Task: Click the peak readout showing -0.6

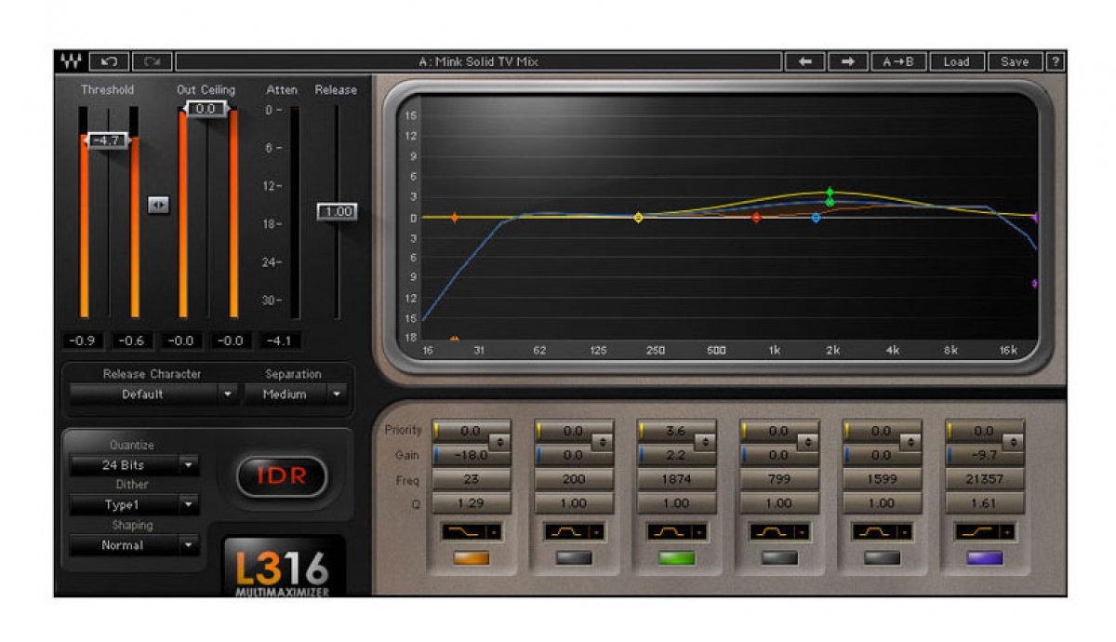Action: [x=133, y=341]
